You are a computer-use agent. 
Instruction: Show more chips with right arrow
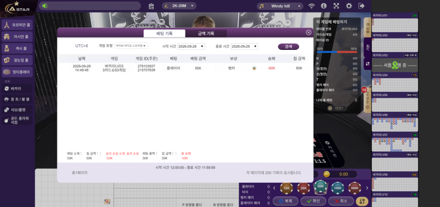coord(367,188)
